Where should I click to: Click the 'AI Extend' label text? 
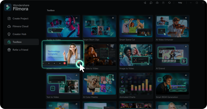coord(160,69)
